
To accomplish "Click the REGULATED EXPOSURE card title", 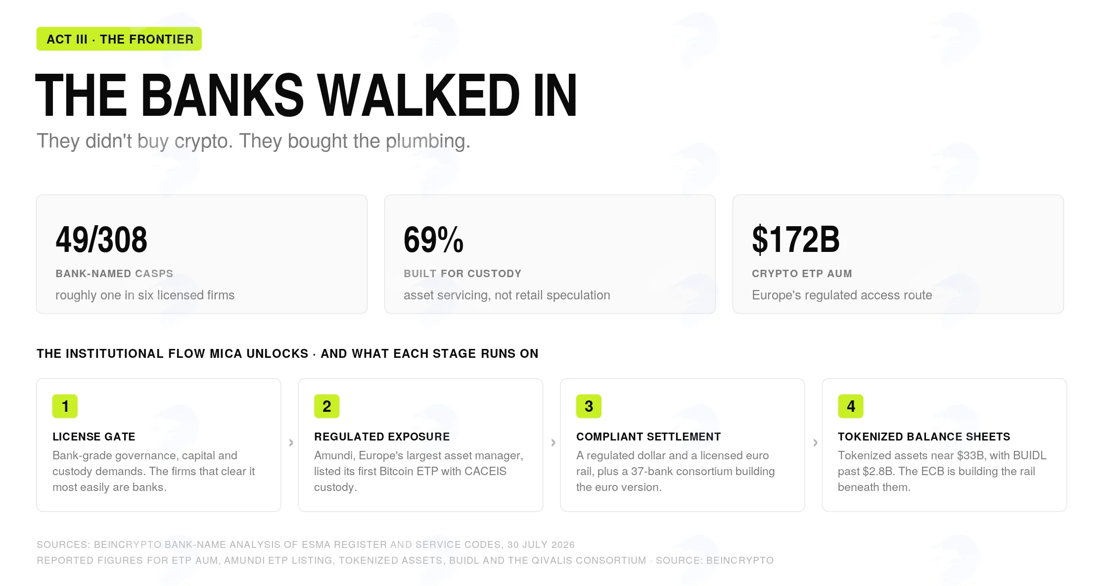I will [382, 437].
